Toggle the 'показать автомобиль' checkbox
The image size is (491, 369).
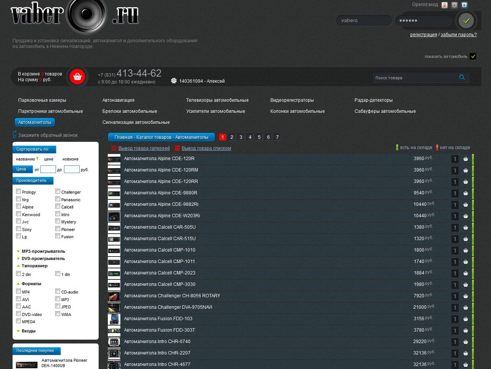point(473,56)
